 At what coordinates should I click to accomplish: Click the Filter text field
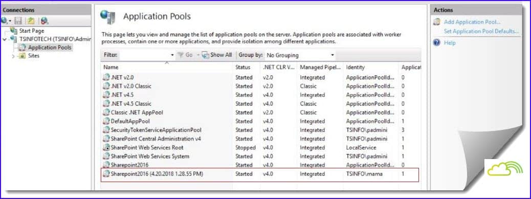pyautogui.click(x=145, y=55)
